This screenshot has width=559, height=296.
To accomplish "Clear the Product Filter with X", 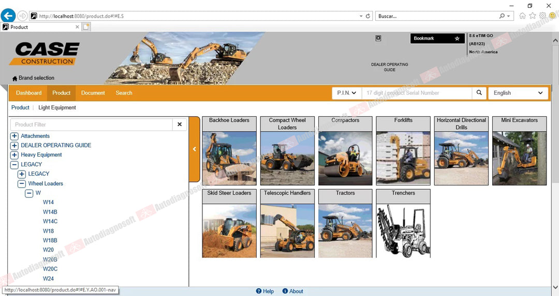I will click(180, 124).
